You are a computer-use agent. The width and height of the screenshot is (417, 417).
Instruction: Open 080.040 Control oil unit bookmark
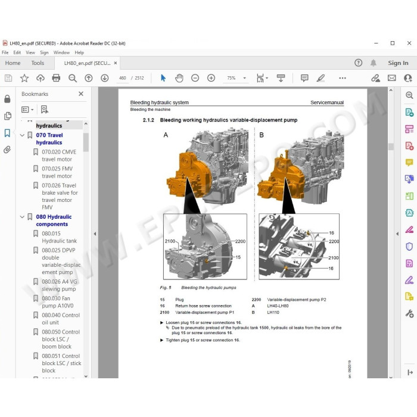(61, 319)
